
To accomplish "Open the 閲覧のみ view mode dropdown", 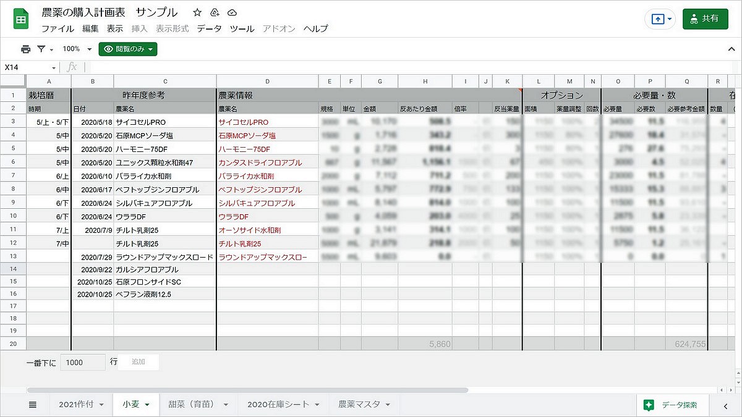I will (128, 49).
